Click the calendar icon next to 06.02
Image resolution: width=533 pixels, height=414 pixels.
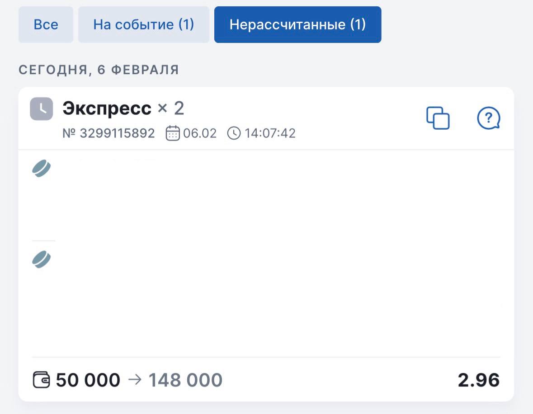coord(173,133)
